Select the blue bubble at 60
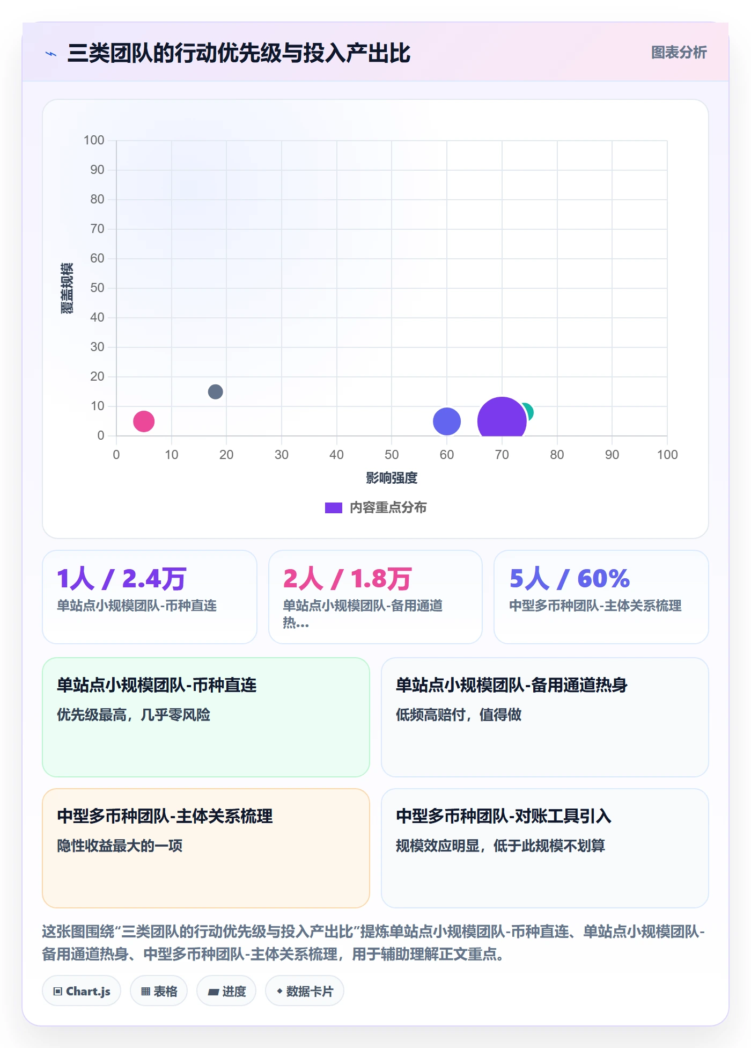 [x=446, y=421]
